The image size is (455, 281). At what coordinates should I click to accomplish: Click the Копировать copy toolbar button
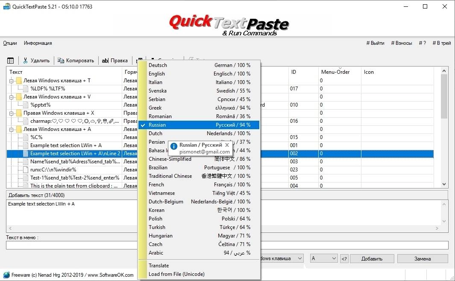point(76,61)
